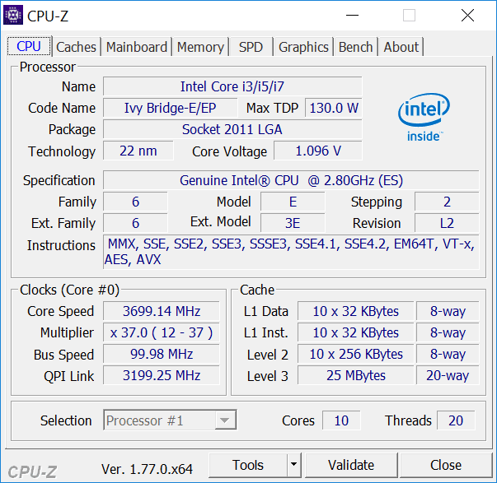This screenshot has width=497, height=483.
Task: Open the Mainboard tab
Action: pyautogui.click(x=137, y=47)
